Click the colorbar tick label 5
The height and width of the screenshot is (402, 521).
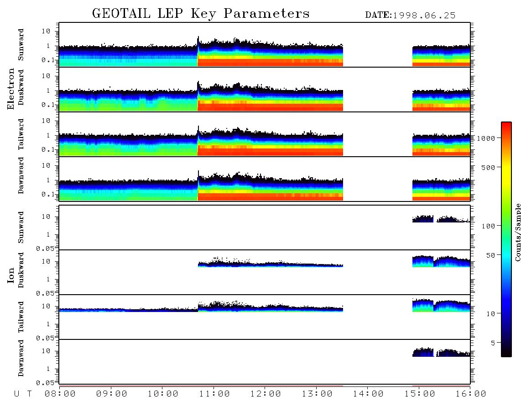493,343
